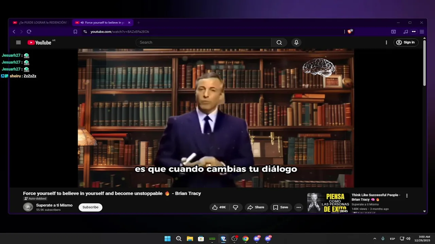Viewport: 435px width, 244px height.
Task: Dislike the video with thumbs-down
Action: [x=236, y=207]
